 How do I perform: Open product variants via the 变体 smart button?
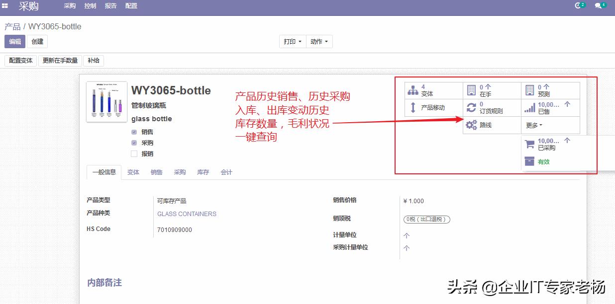pyautogui.click(x=425, y=90)
